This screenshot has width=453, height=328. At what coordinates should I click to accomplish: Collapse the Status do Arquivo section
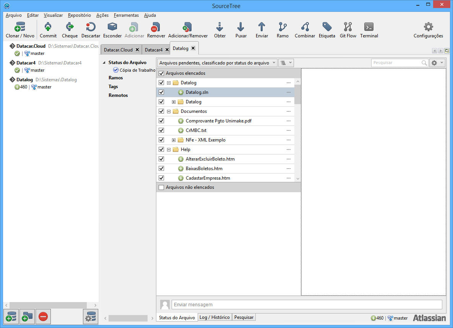(x=104, y=63)
